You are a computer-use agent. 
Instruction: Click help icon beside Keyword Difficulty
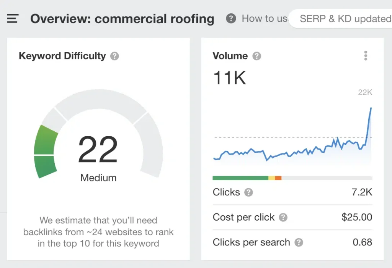tap(114, 56)
